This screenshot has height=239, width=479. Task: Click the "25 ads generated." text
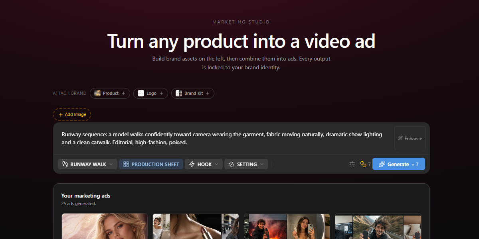(x=79, y=204)
